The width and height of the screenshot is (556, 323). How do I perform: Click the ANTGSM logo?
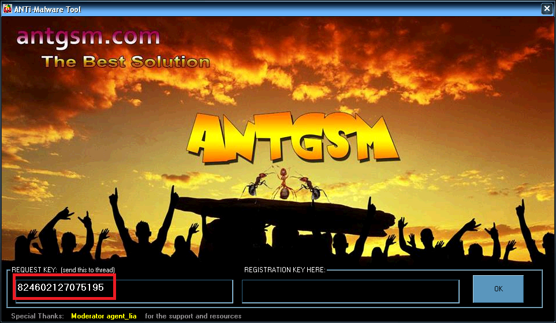click(x=293, y=139)
